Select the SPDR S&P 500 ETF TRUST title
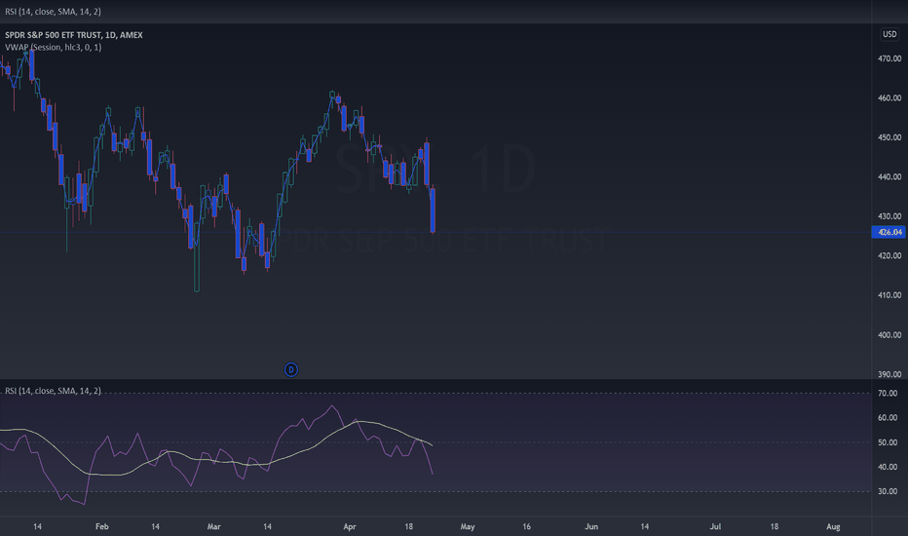908x536 pixels. click(x=73, y=35)
